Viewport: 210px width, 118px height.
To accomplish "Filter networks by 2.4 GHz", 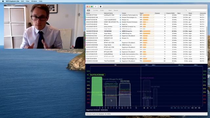I will 95,10.
